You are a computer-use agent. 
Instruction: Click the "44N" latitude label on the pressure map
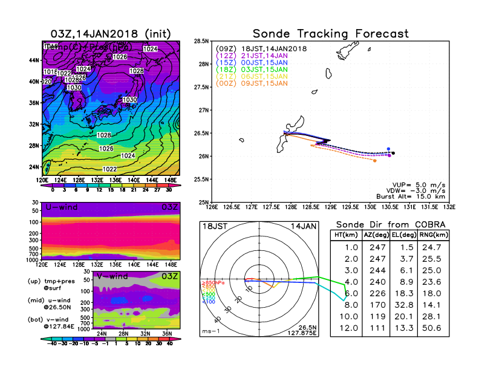point(34,60)
